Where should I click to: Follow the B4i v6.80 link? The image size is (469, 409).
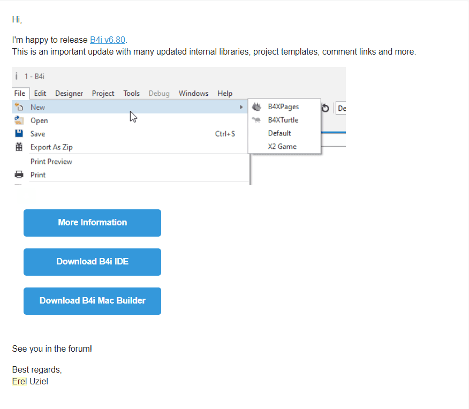coord(108,40)
